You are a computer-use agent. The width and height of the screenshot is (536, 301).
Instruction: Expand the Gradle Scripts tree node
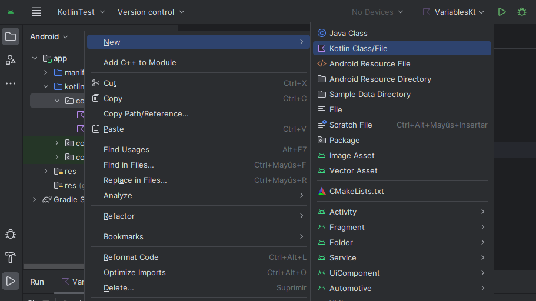pos(35,200)
